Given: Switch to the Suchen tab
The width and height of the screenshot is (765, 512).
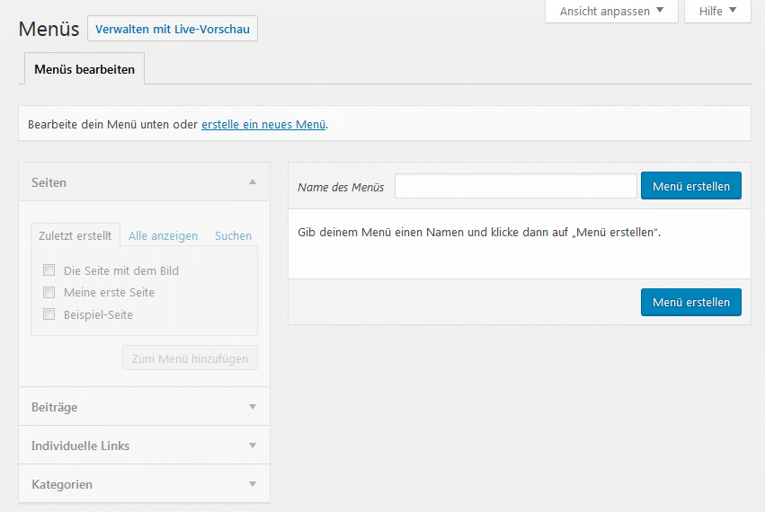Looking at the screenshot, I should 233,236.
